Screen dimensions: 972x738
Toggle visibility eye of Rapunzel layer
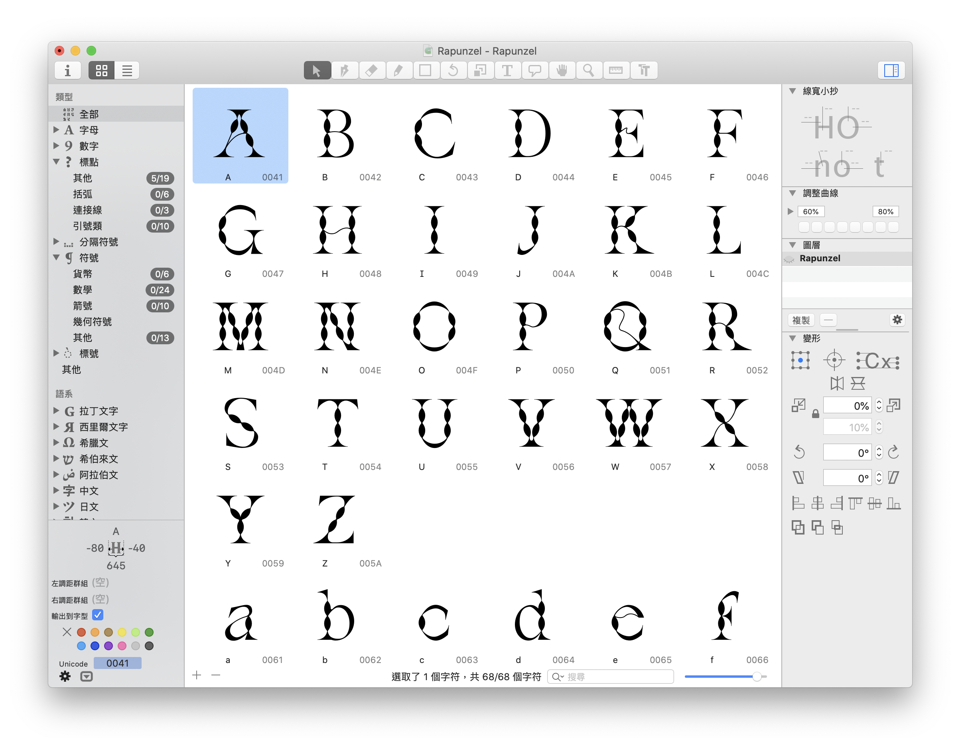(789, 259)
